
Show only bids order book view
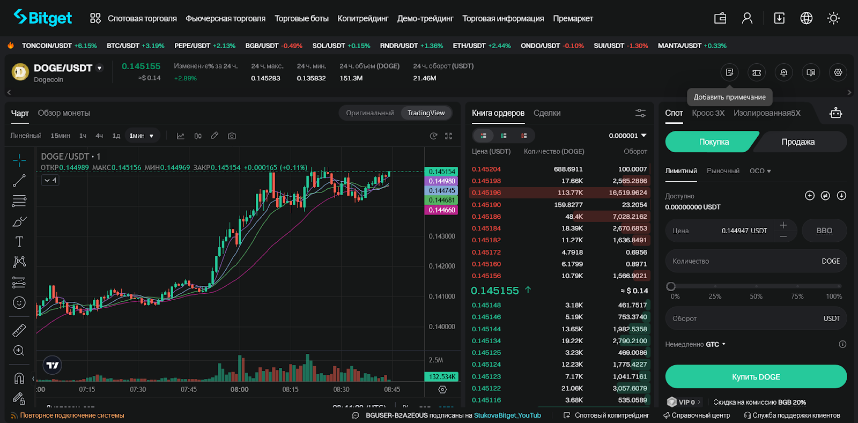tap(504, 136)
